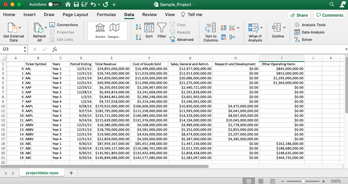The width and height of the screenshot is (348, 184).
Task: Toggle the AutoSave switch
Action: point(54,5)
